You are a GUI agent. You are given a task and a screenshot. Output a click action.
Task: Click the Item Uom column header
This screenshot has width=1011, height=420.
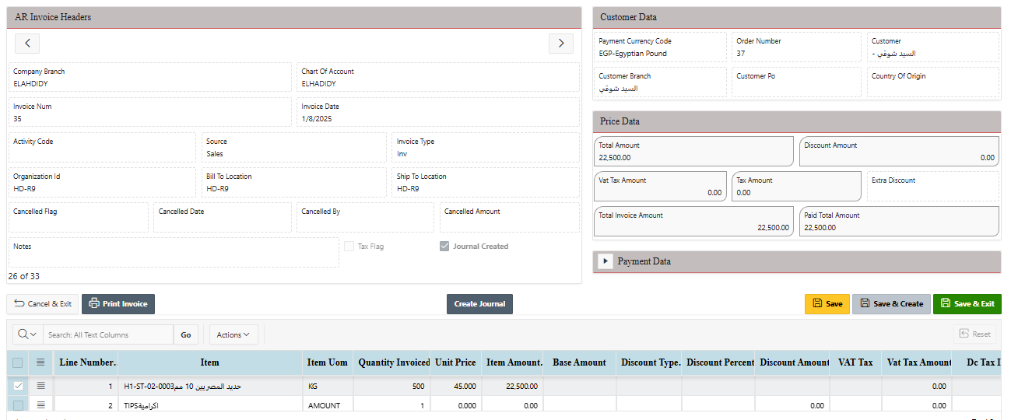pyautogui.click(x=327, y=362)
